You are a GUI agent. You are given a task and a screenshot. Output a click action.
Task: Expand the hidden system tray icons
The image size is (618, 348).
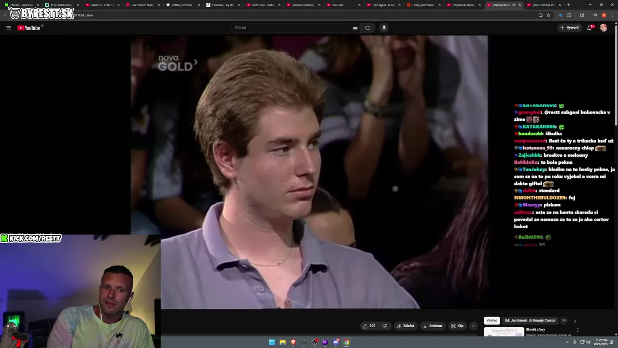point(567,342)
